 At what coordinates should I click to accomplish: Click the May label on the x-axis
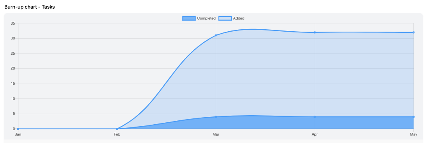coord(414,134)
